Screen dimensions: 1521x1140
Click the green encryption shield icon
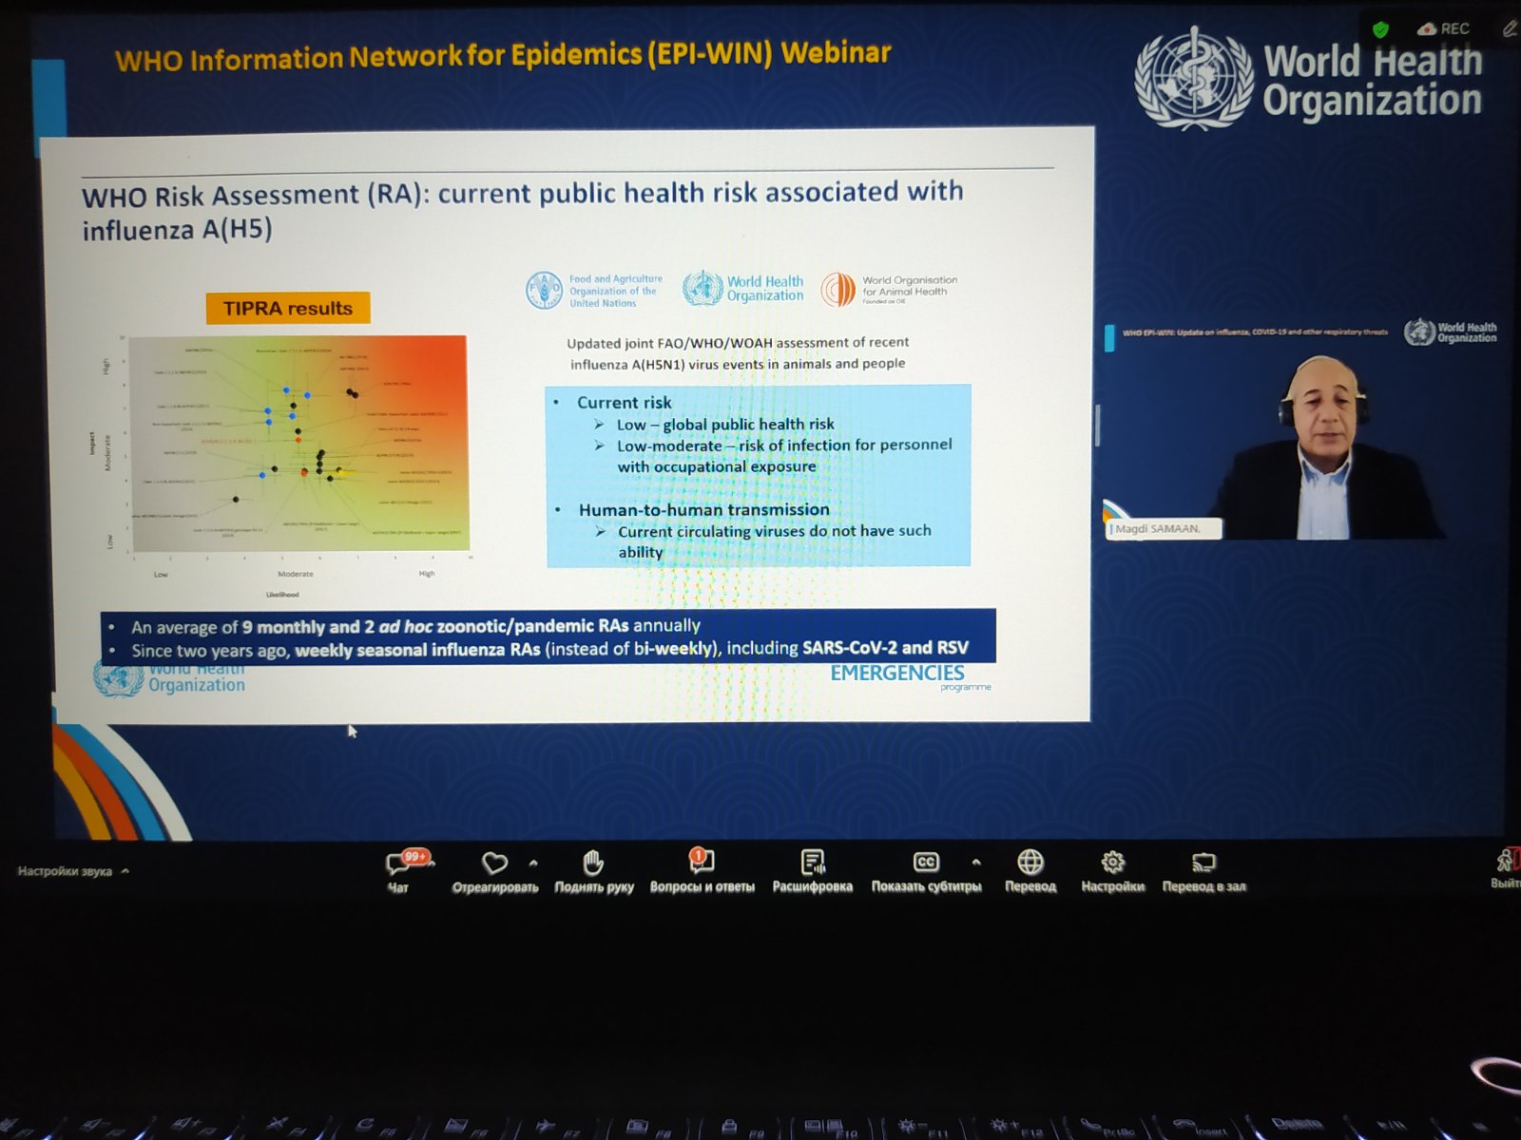coord(1381,29)
